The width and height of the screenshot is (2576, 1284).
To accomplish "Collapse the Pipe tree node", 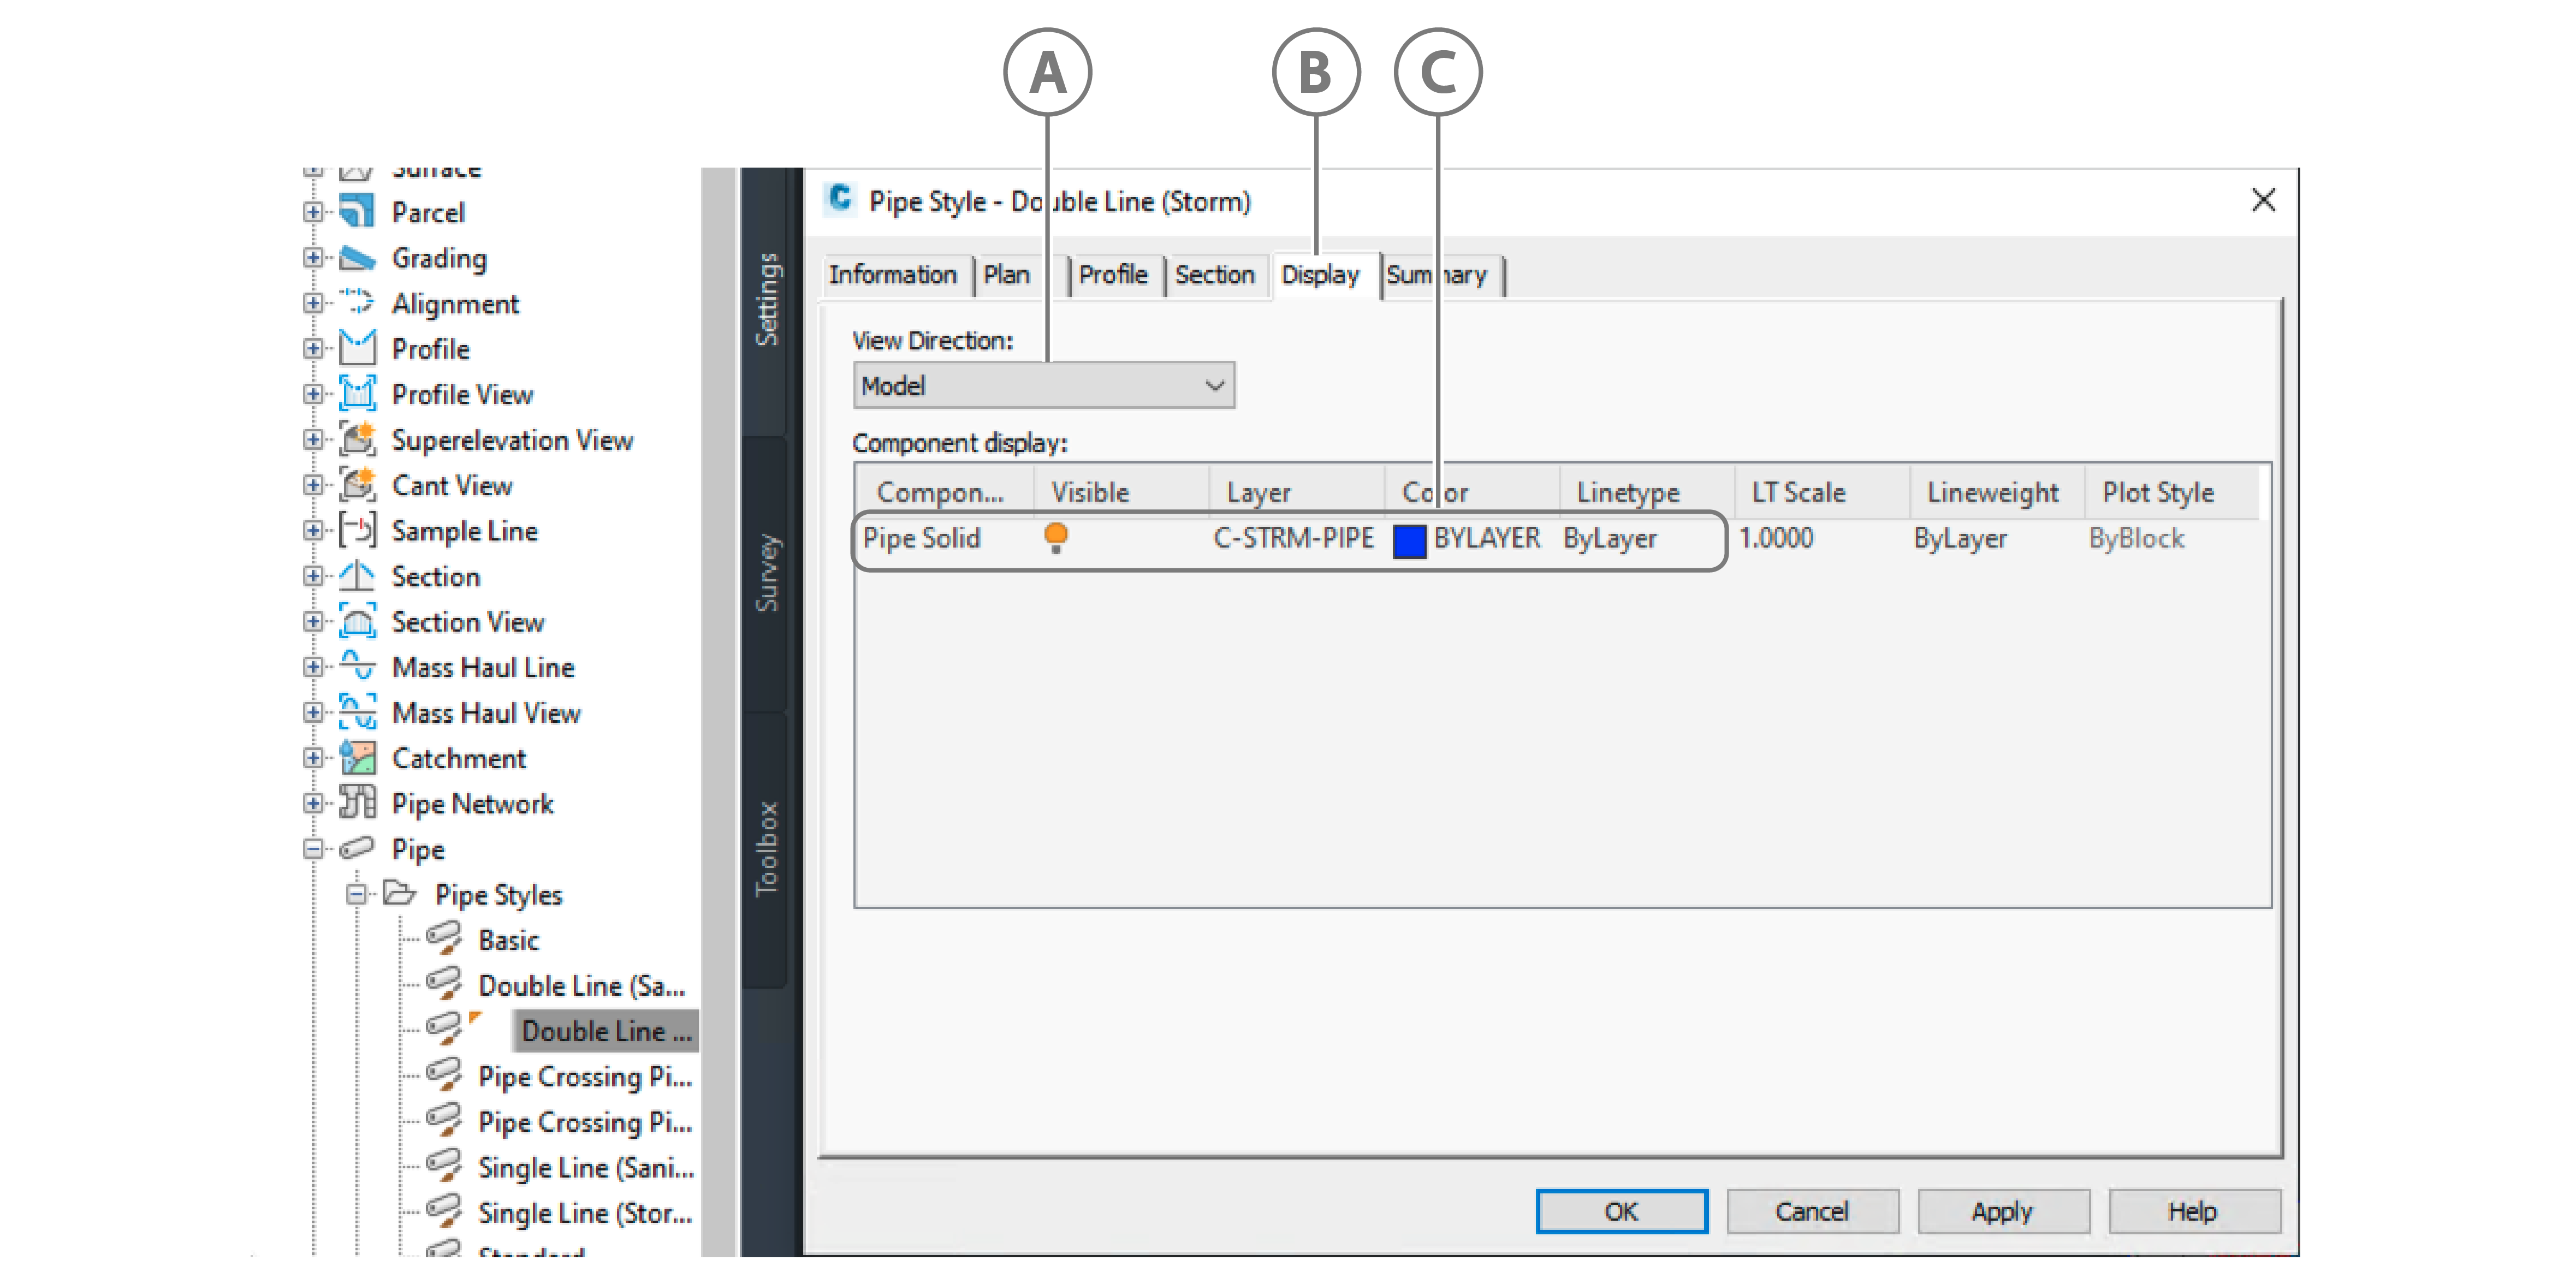I will [x=313, y=849].
